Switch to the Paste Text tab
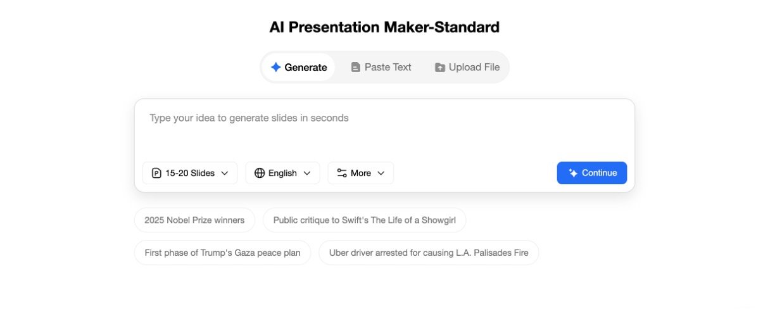Viewport: 775px width, 309px height. 381,67
